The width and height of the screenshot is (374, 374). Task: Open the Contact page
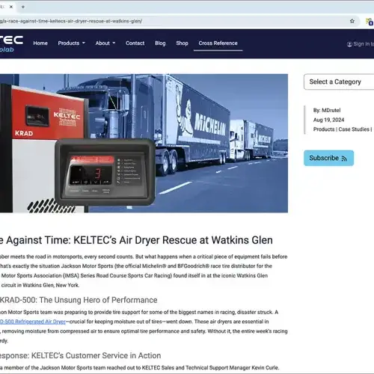[135, 43]
